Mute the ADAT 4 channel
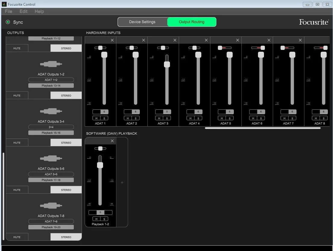The image size is (333, 251). click(190, 118)
